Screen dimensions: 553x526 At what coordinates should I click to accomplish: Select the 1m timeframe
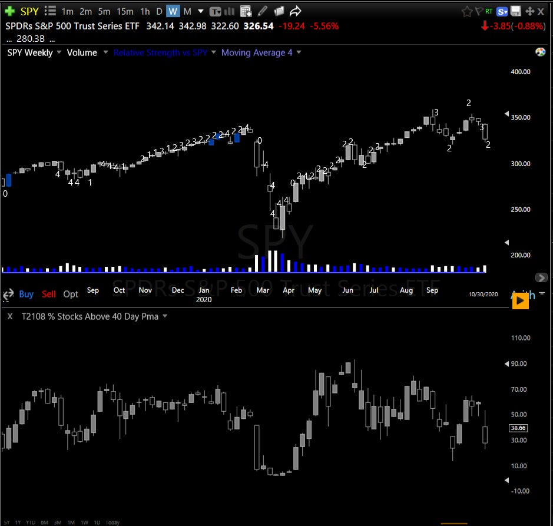coord(67,12)
